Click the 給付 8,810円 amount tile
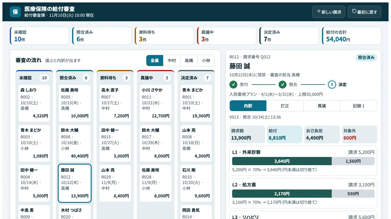This screenshot has width=391, height=219. pos(285,134)
